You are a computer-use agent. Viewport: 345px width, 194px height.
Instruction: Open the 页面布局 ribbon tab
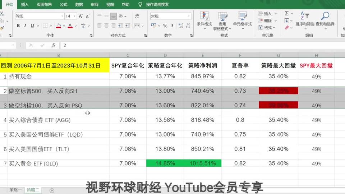[x=44, y=4]
